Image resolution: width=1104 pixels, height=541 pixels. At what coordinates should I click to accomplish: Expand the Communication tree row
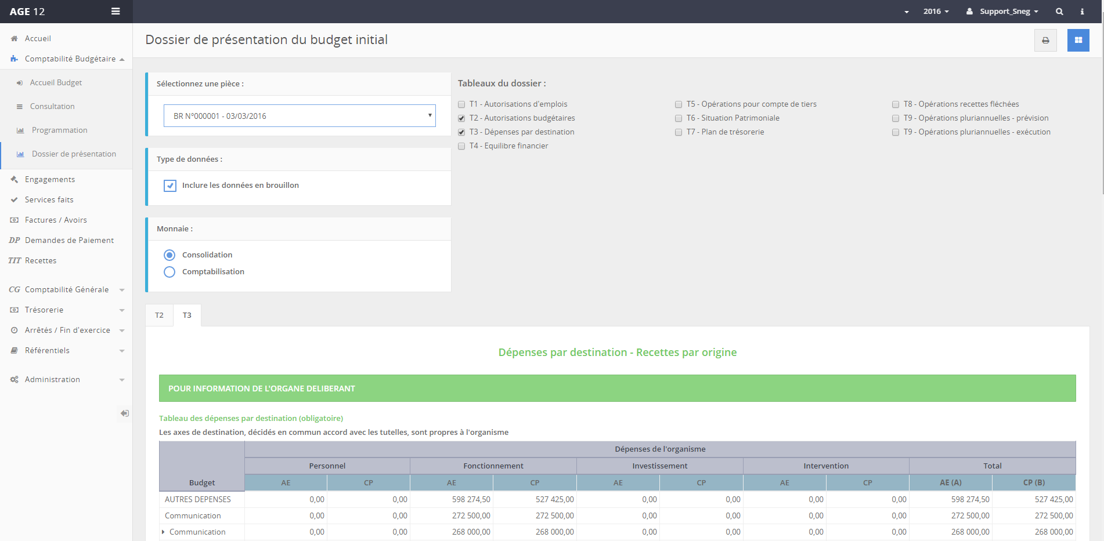tap(163, 532)
